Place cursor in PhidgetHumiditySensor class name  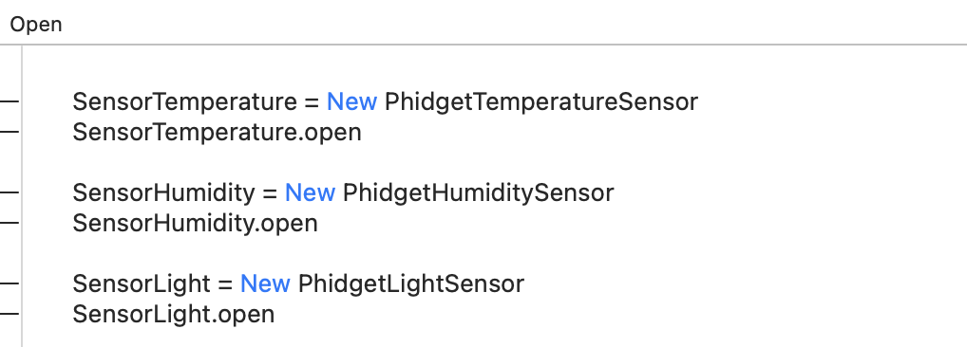(478, 192)
